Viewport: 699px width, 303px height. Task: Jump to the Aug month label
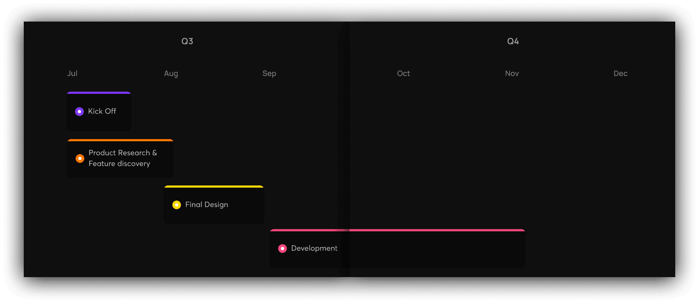(x=171, y=73)
